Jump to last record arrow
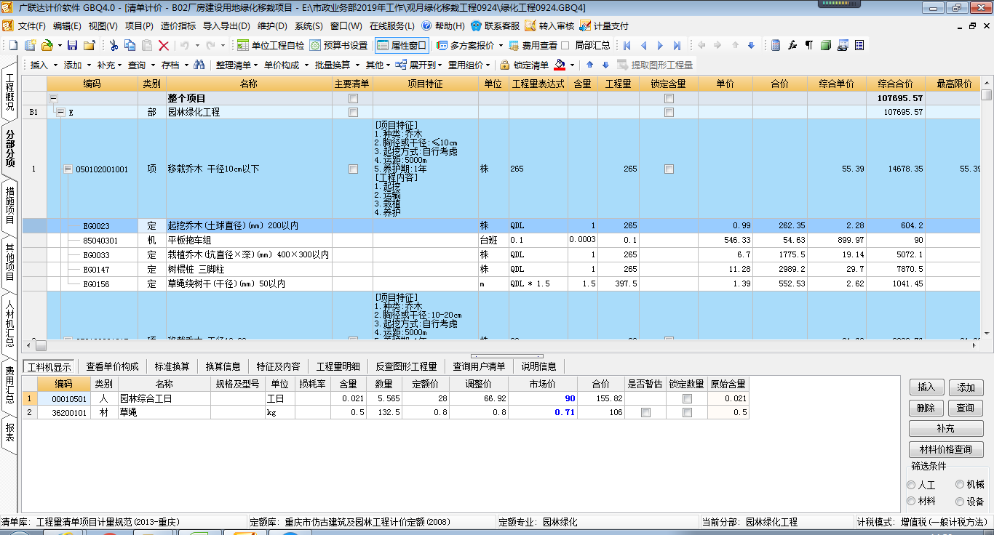The height and width of the screenshot is (535, 994). [x=677, y=45]
